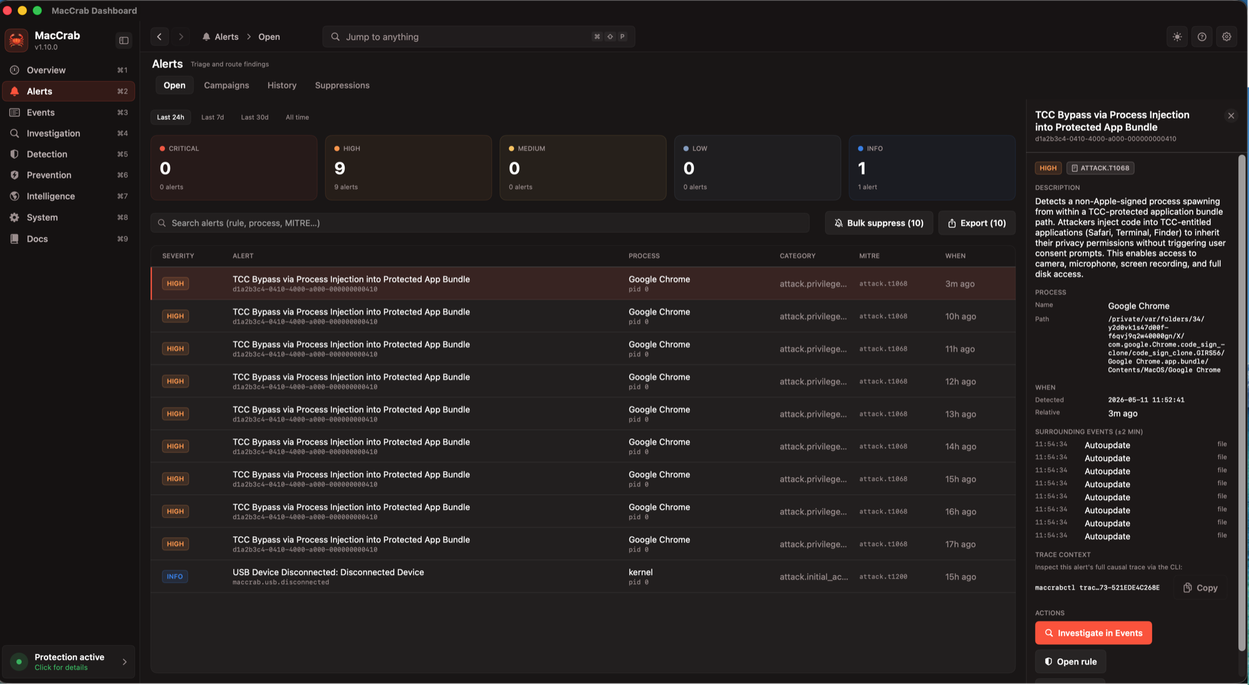This screenshot has width=1249, height=685.
Task: Open the TCC Bypass alert from 17h ago
Action: click(583, 544)
